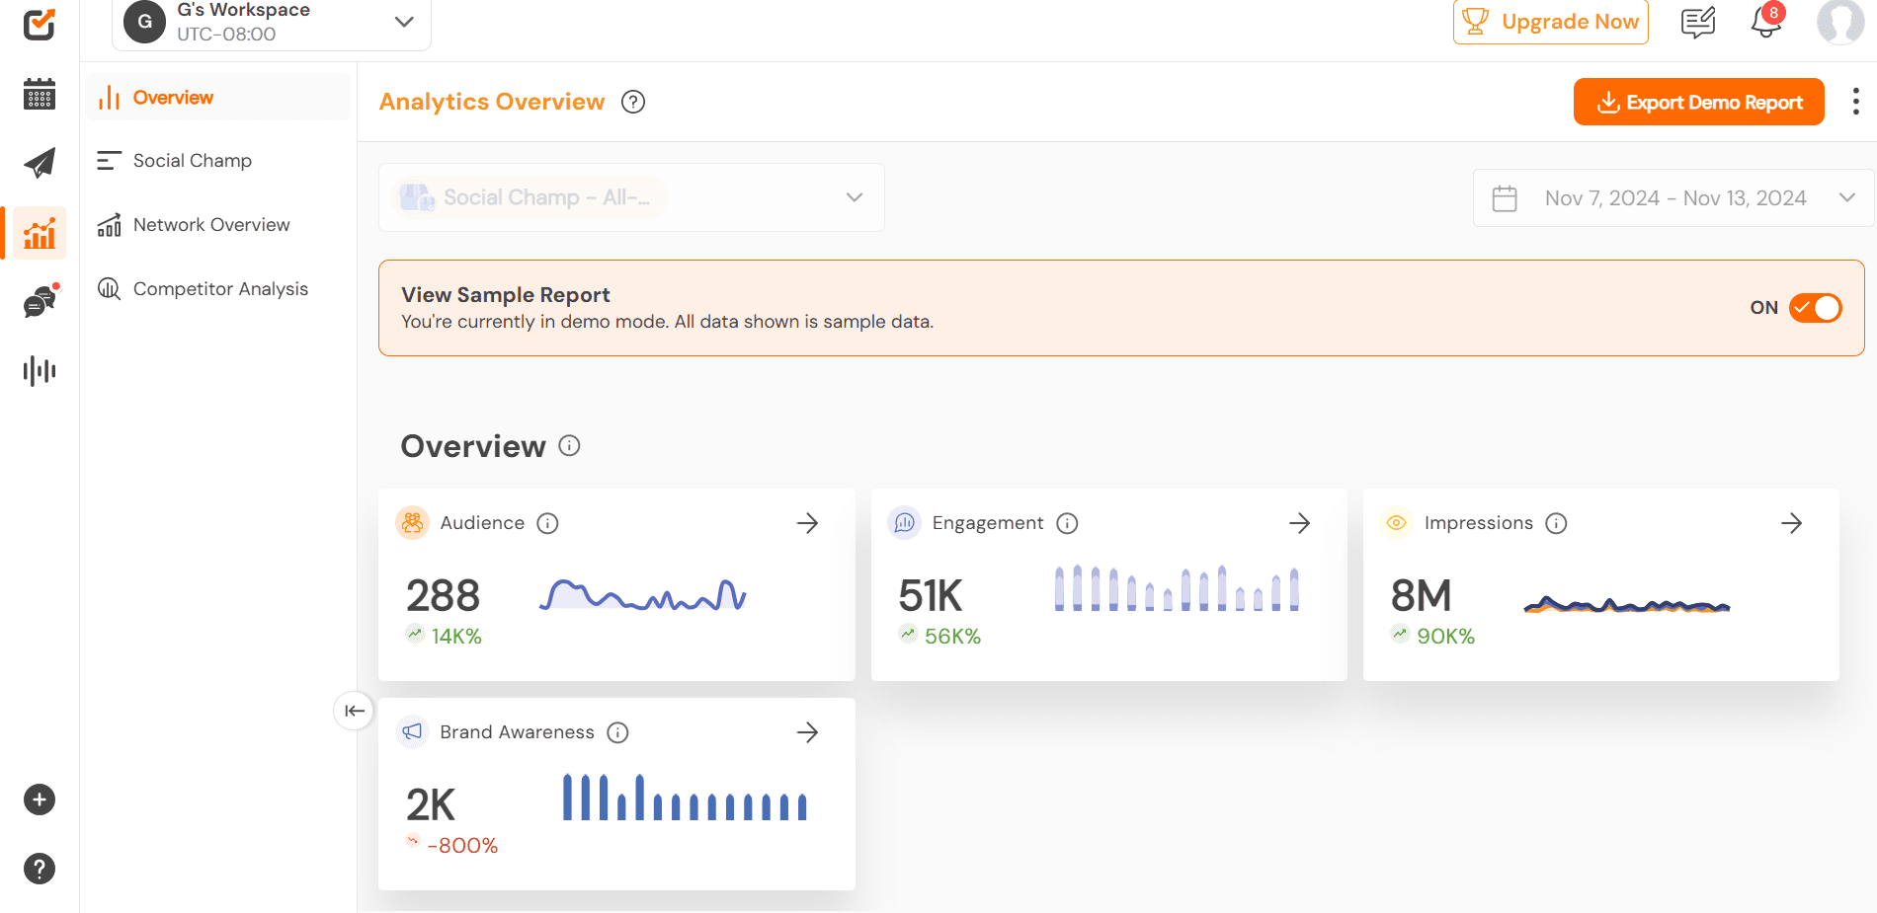Screen dimensions: 1877x913
Task: Open the Audience card arrow
Action: pos(807,523)
